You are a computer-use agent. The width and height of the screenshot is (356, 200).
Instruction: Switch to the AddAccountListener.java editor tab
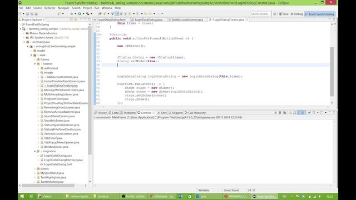click(x=187, y=20)
